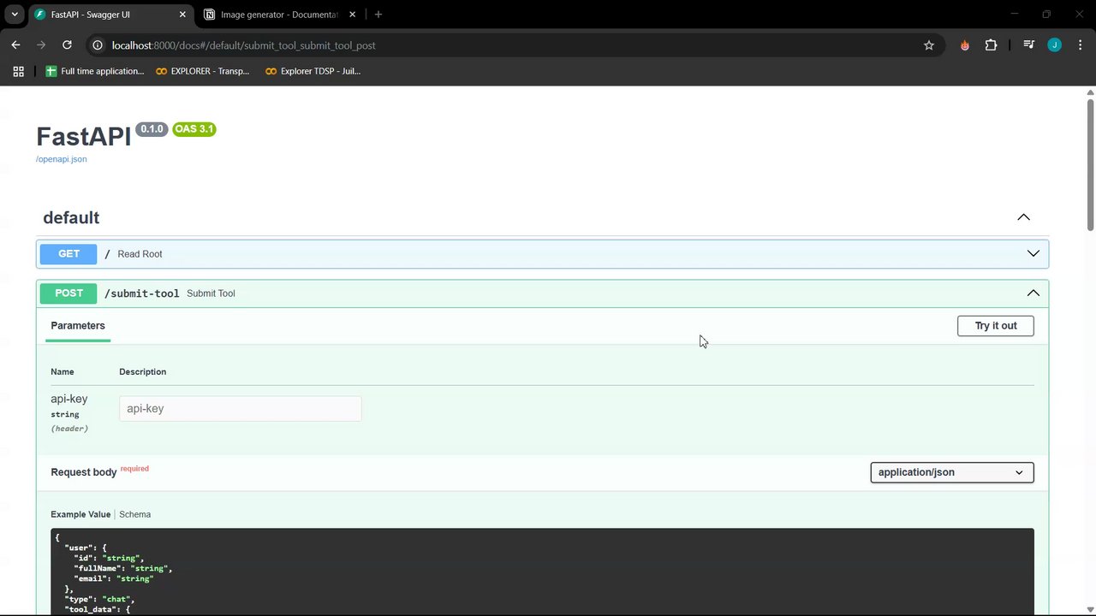Click the "email": "string" line in example
The width and height of the screenshot is (1096, 616).
(x=114, y=578)
